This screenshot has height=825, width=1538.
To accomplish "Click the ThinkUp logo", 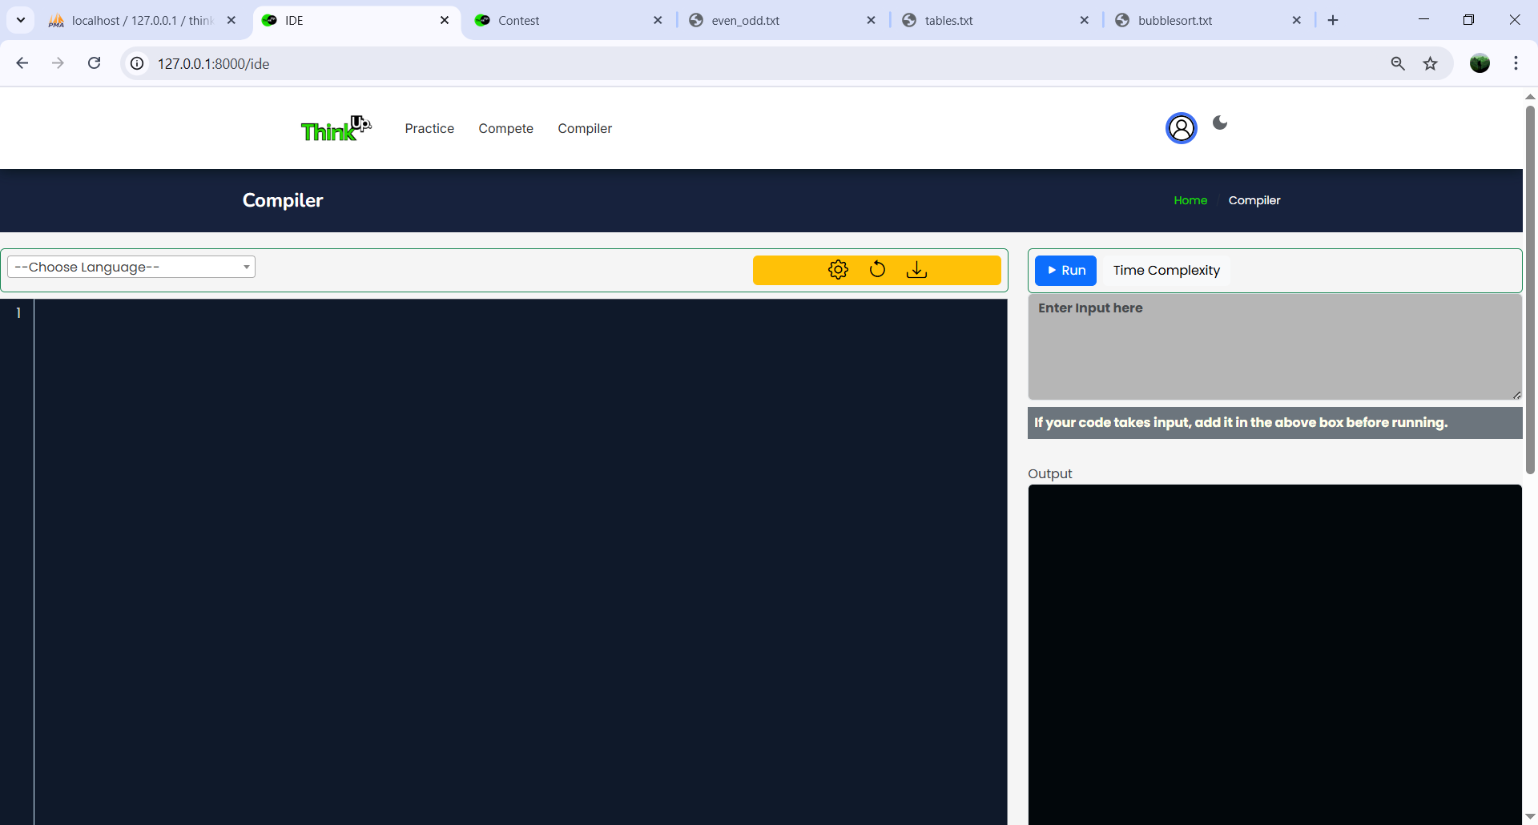I will coord(336,128).
